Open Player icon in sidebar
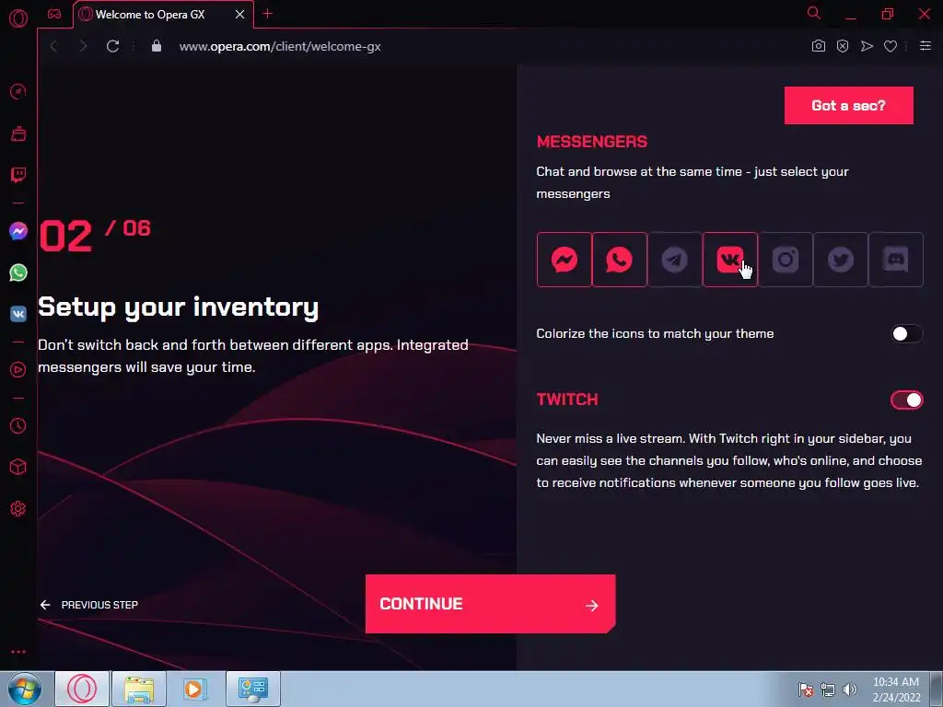943x707 pixels. 18,370
